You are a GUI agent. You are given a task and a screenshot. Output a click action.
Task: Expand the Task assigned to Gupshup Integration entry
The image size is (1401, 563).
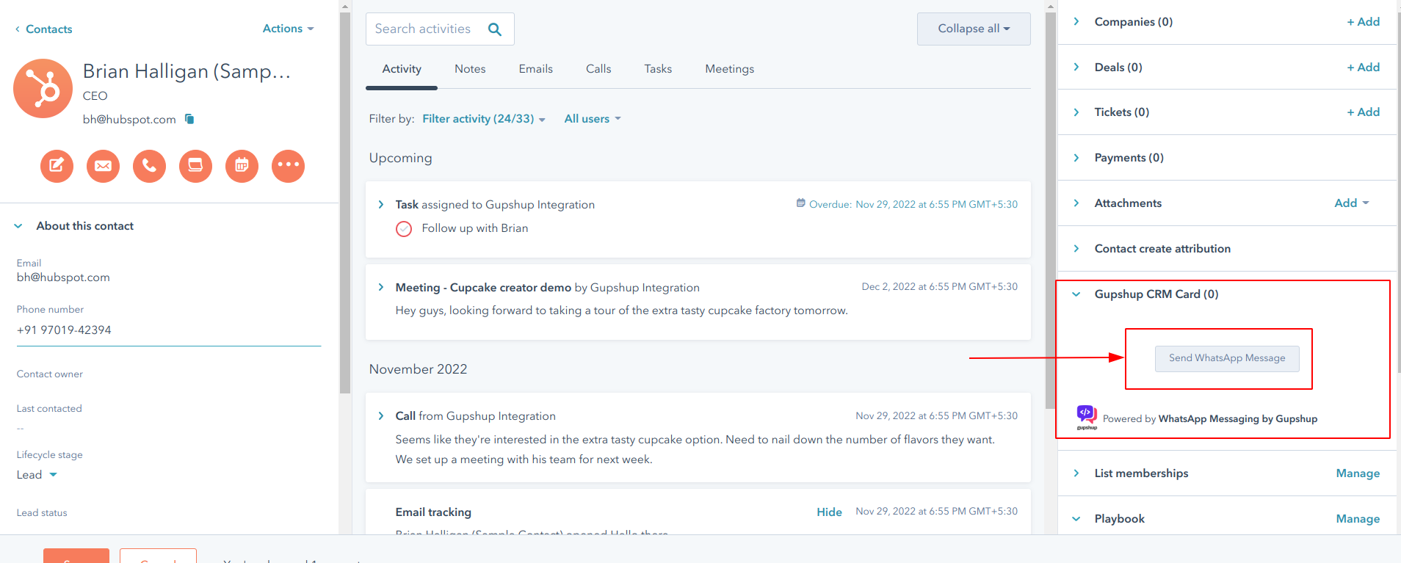click(x=380, y=205)
